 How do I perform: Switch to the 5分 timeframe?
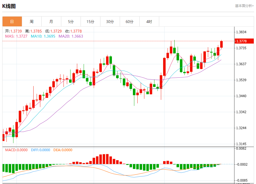(x=71, y=22)
